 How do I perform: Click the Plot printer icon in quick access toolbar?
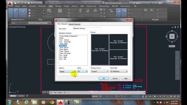[29, 3]
